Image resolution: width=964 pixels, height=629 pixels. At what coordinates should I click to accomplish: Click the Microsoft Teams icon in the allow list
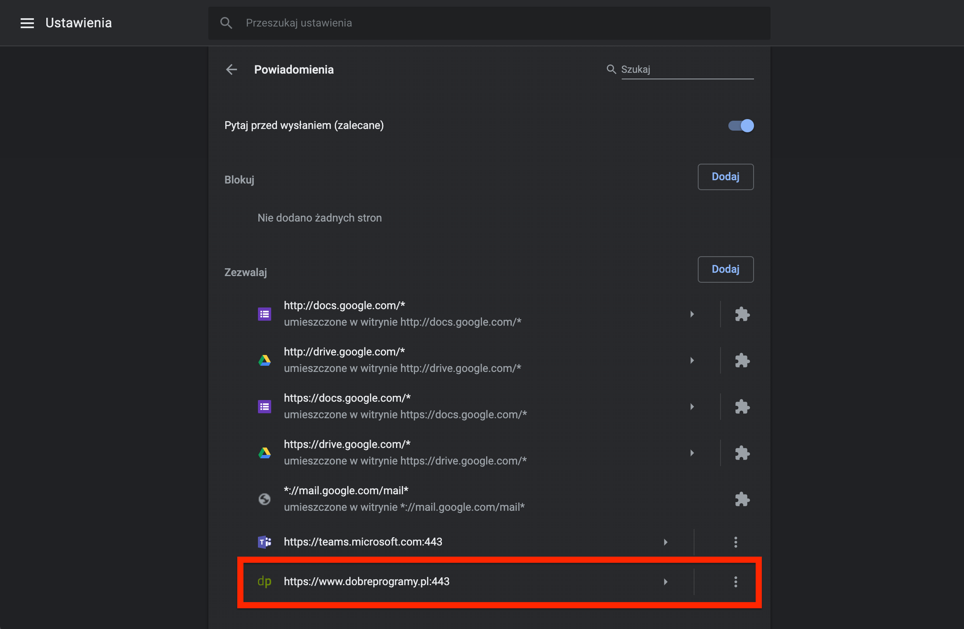click(x=264, y=542)
